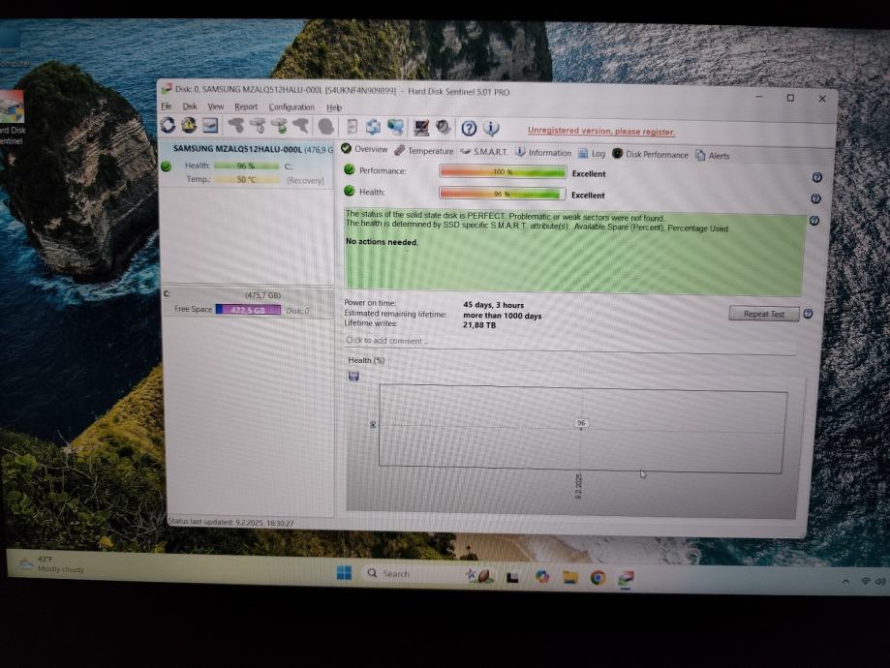This screenshot has height=668, width=890.
Task: Click the Performance 100 % bar
Action: [x=503, y=172]
